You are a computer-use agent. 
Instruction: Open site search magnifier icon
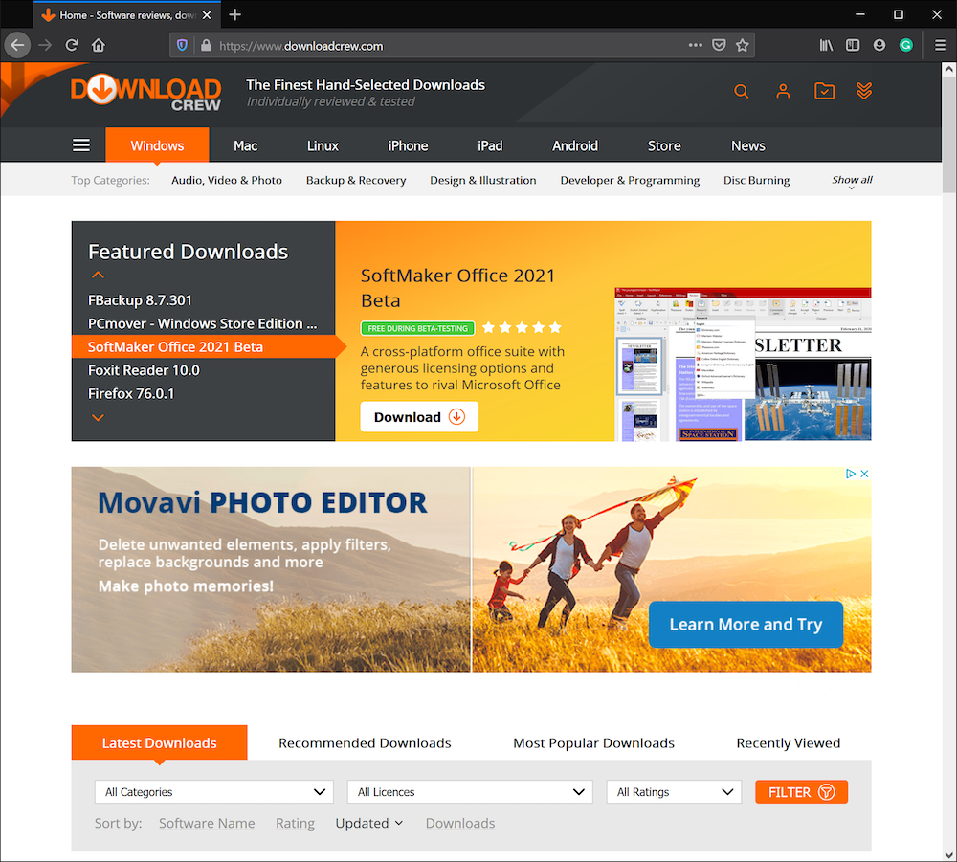point(742,92)
